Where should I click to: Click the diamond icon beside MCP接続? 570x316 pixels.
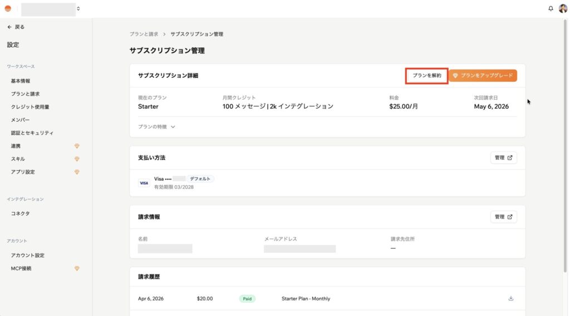click(x=77, y=268)
